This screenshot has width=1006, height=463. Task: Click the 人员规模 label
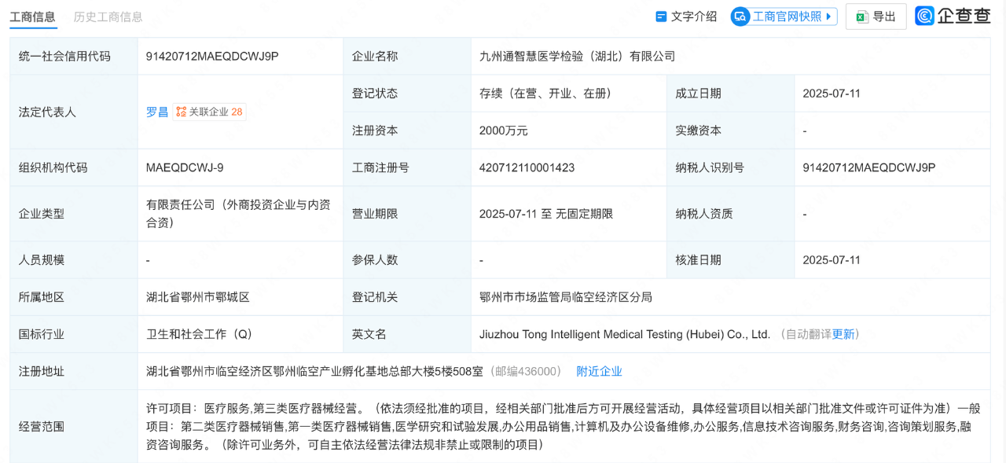click(42, 259)
